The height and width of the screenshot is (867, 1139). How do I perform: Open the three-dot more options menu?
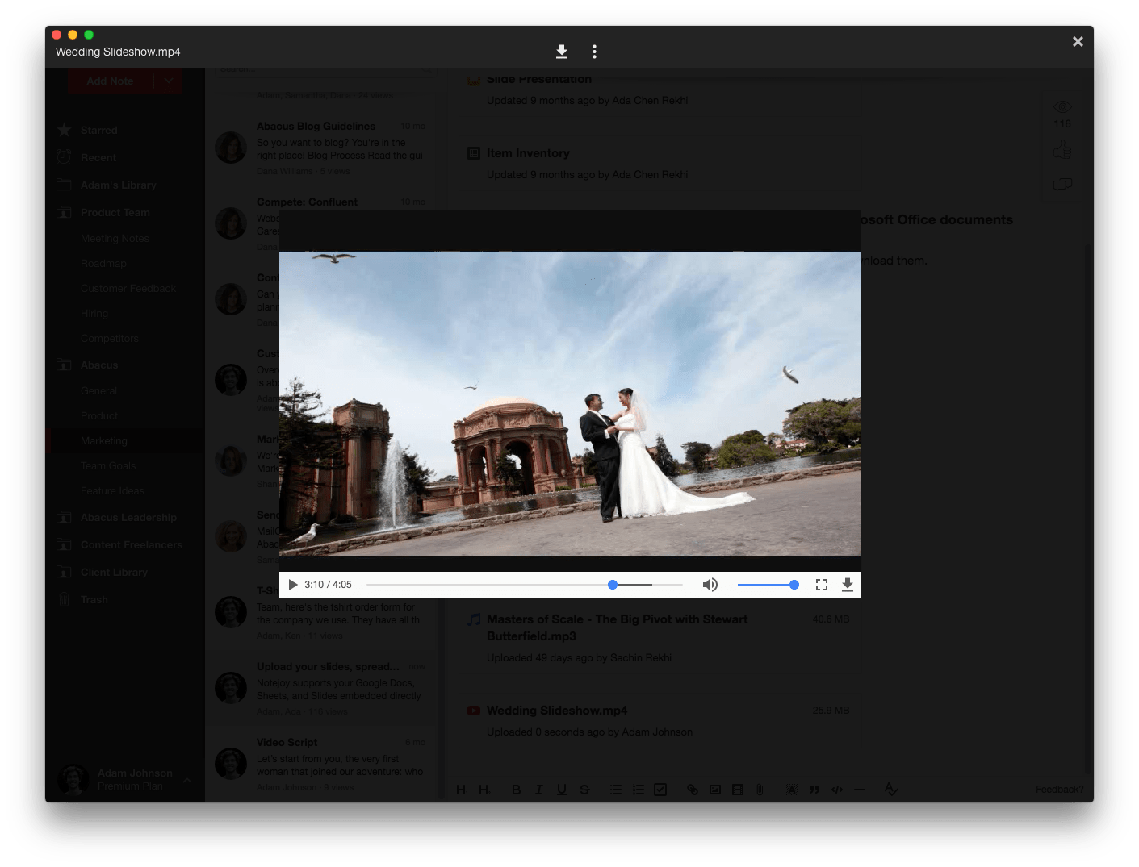(595, 52)
